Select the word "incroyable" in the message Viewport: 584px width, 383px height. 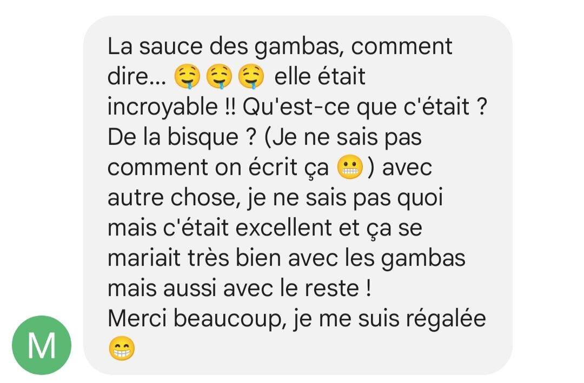[163, 107]
